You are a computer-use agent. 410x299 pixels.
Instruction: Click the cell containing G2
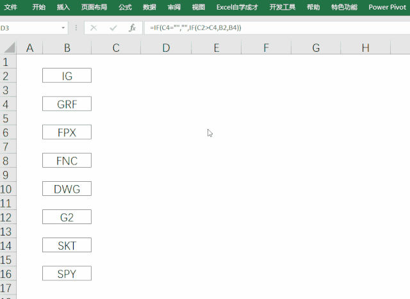(67, 216)
